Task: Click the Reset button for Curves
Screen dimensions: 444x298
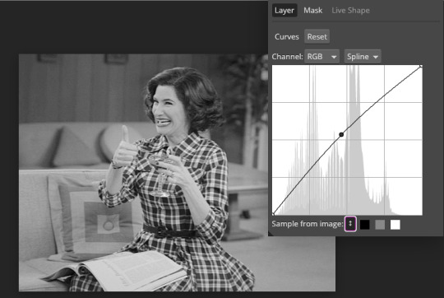Action: click(317, 36)
